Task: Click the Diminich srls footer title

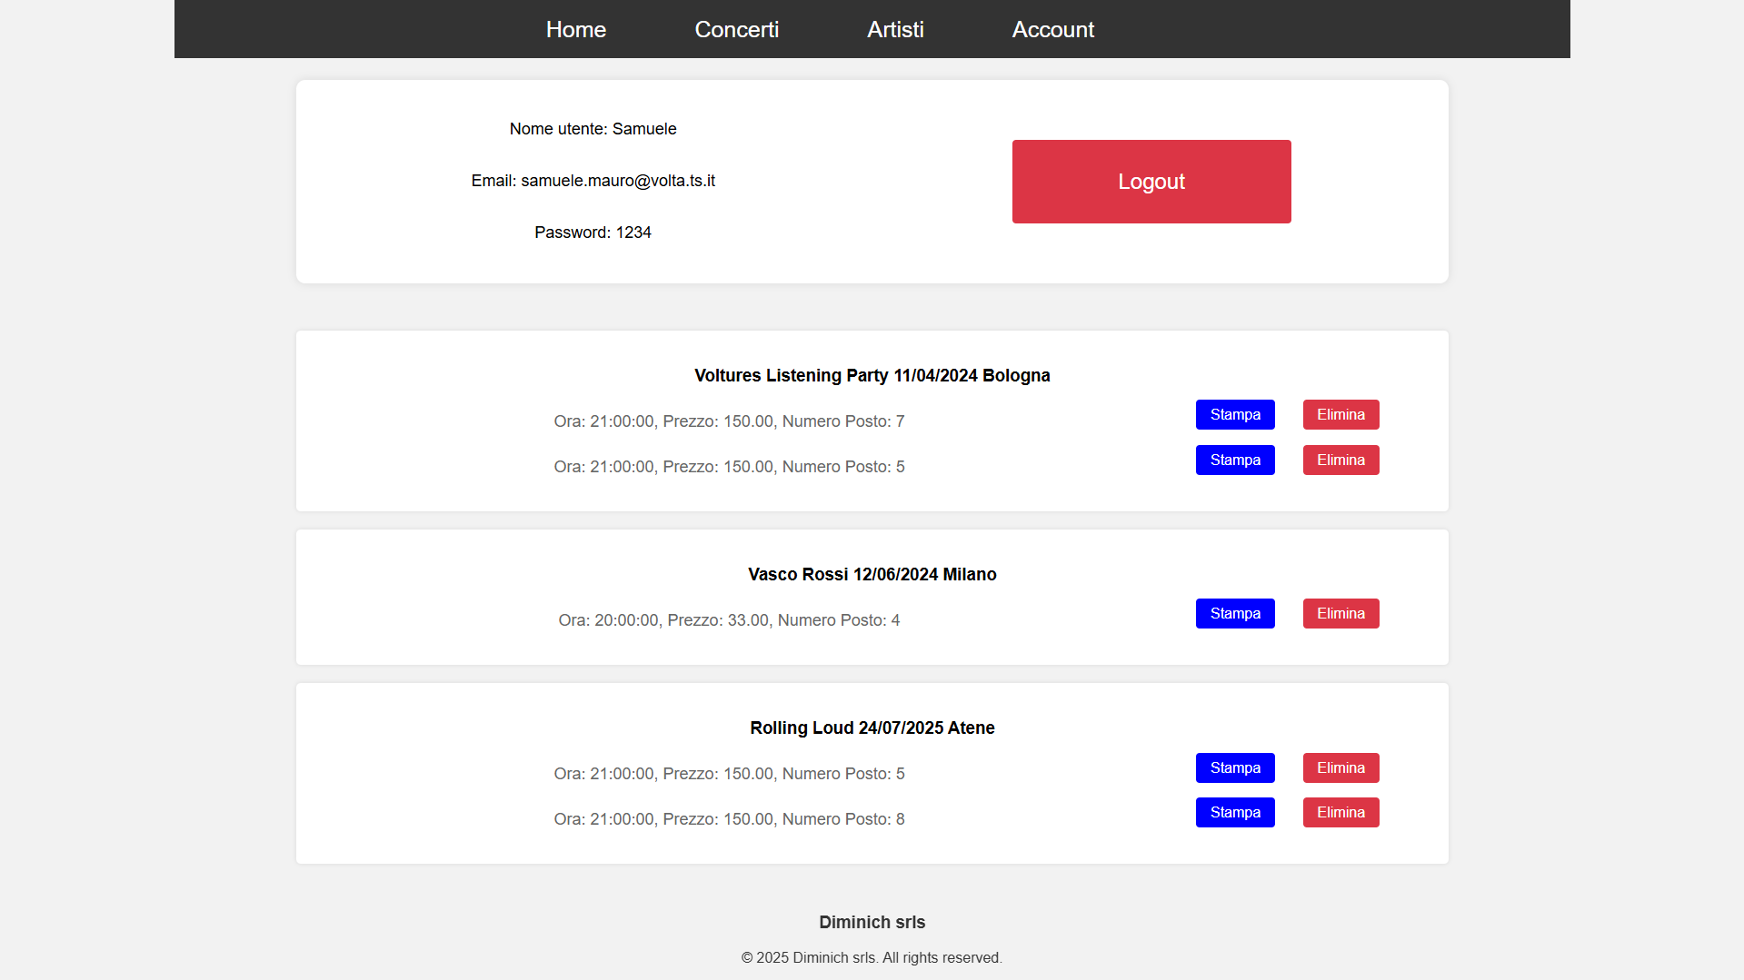Action: coord(872,922)
